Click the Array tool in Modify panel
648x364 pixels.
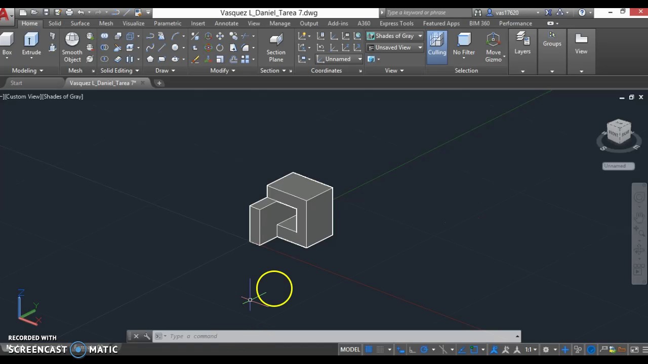tap(245, 59)
